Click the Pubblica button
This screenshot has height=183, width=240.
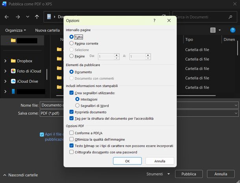pyautogui.click(x=189, y=174)
